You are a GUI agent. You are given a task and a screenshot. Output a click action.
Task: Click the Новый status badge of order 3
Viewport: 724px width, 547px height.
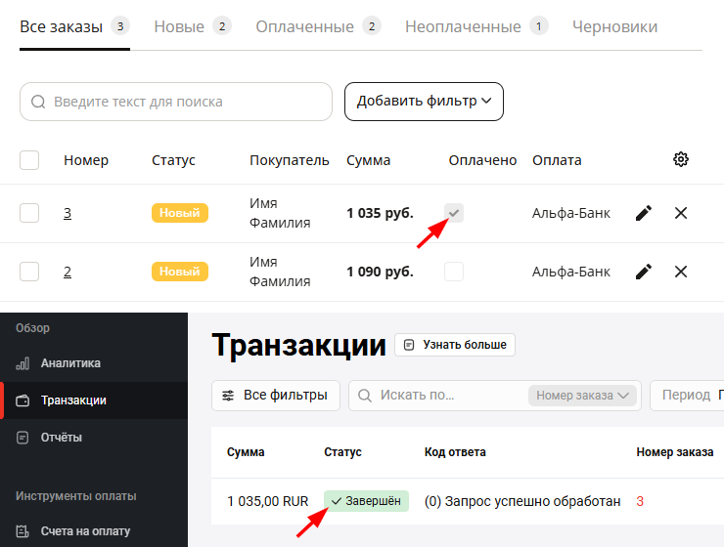pyautogui.click(x=180, y=213)
